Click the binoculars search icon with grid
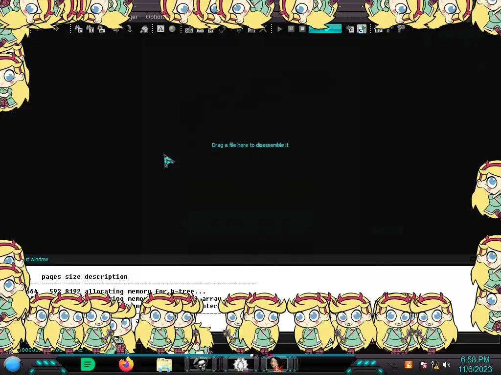Image resolution: width=501 pixels, height=375 pixels. [x=79, y=29]
